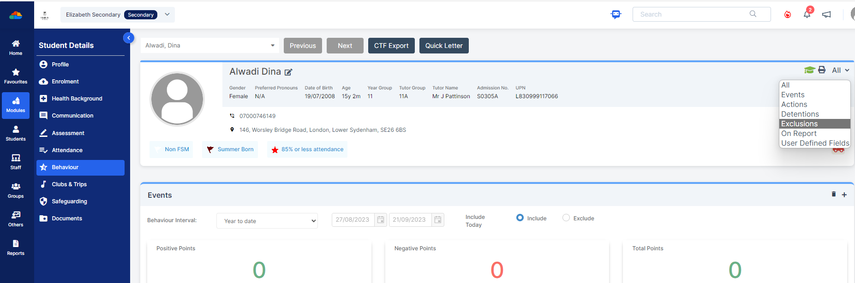Open Students in the sidebar

point(16,133)
